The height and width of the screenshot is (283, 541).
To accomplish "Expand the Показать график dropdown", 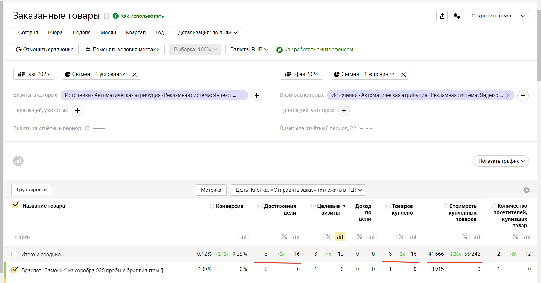I will coord(501,161).
